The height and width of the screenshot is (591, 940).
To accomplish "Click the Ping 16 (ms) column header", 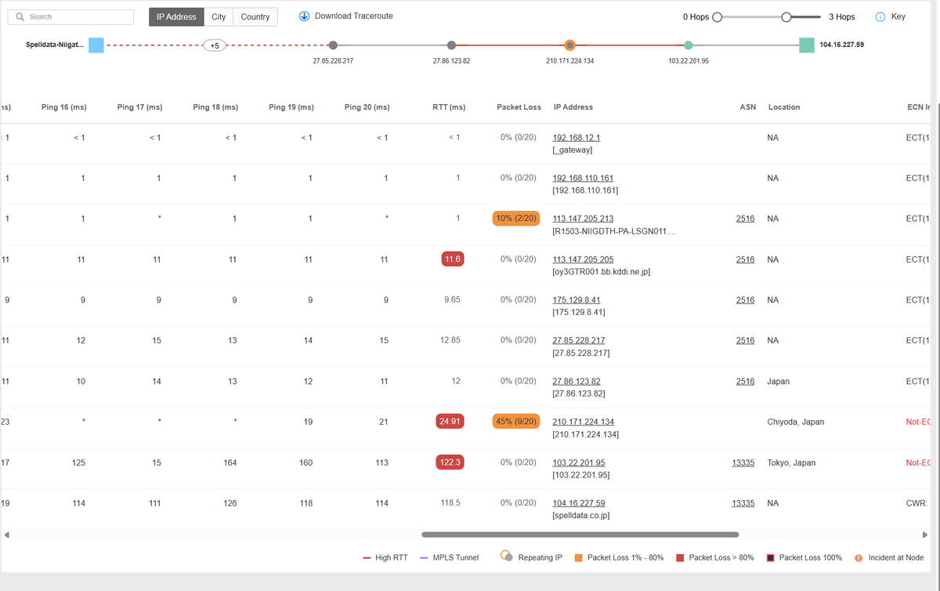I will [x=64, y=107].
